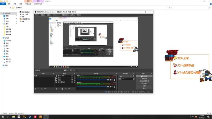Screen dimensions: 212x119
Task: Open the 场景集合(S) menu in OBS
Action: [x=65, y=15]
